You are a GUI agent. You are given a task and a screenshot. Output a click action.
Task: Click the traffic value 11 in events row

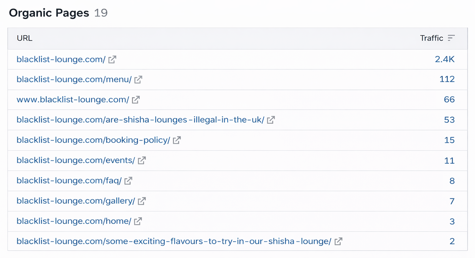tap(450, 160)
